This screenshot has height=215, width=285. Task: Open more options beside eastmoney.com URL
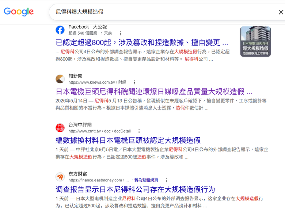pyautogui.click(x=166, y=180)
